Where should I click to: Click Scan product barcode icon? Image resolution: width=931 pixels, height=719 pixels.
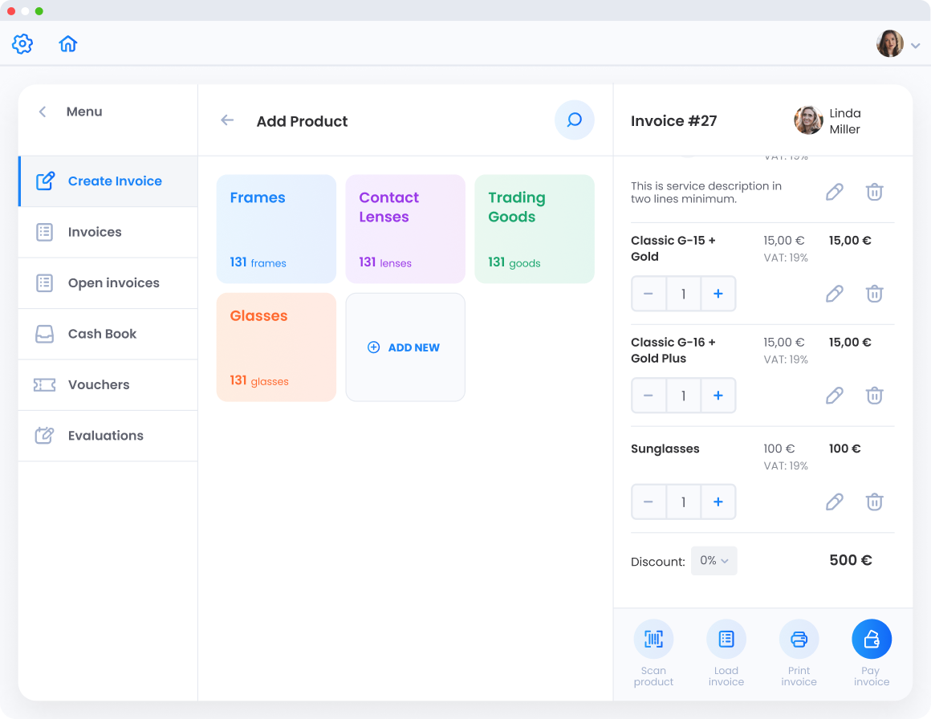coord(653,639)
